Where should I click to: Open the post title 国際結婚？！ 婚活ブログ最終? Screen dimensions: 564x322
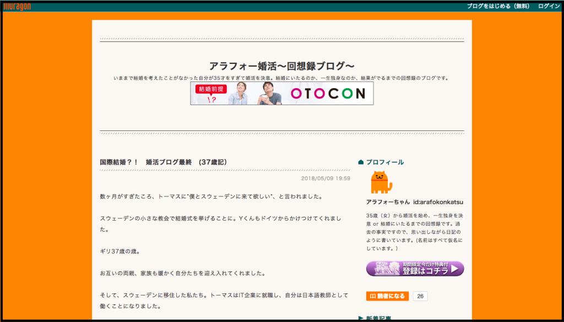[163, 162]
